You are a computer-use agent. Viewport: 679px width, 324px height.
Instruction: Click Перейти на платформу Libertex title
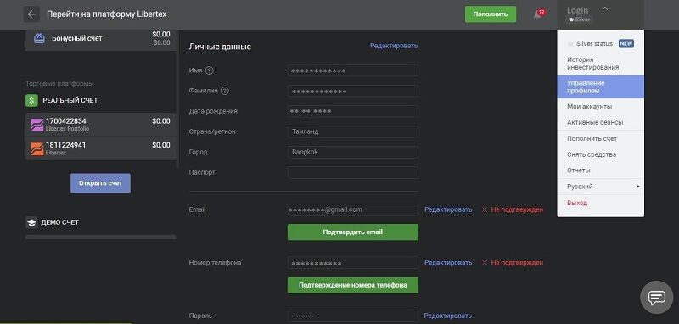[x=107, y=14]
